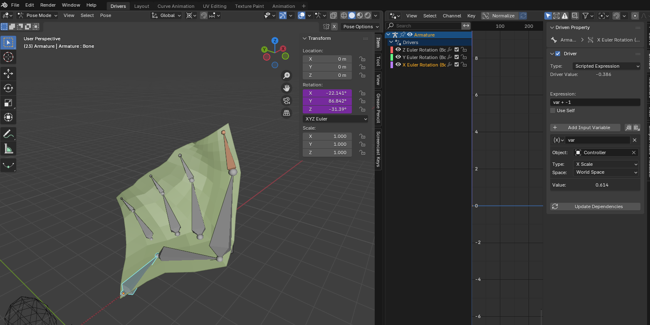650x325 pixels.
Task: Uncheck the Y Euler Rotation mute checkbox
Action: 456,57
